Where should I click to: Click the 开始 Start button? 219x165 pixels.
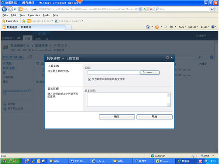pyautogui.click(x=11, y=161)
